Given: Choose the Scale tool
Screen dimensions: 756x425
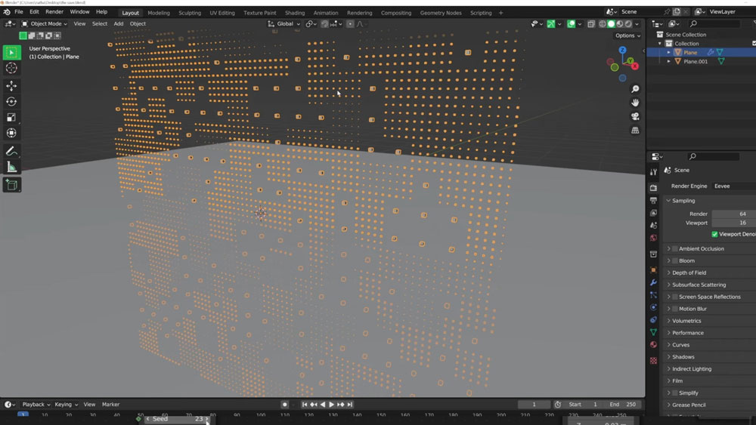Looking at the screenshot, I should pyautogui.click(x=11, y=117).
